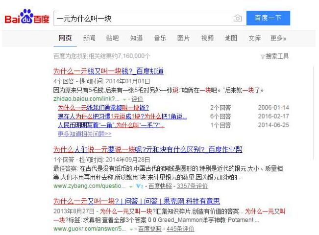Open 人民币明明写着一角 sub-link

[x=111, y=125]
